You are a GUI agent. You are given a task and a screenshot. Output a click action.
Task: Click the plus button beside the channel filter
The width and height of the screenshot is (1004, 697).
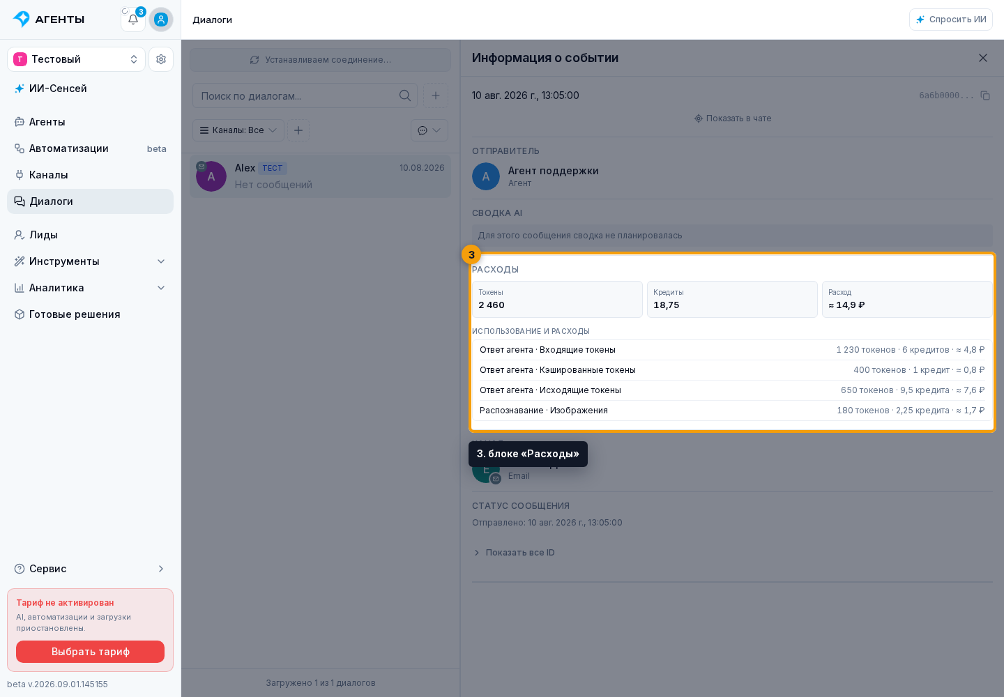[x=298, y=130]
